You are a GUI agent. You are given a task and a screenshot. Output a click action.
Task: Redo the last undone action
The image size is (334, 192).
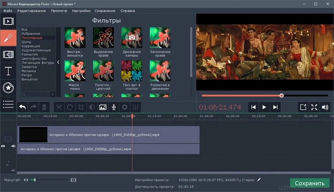[x=33, y=107]
